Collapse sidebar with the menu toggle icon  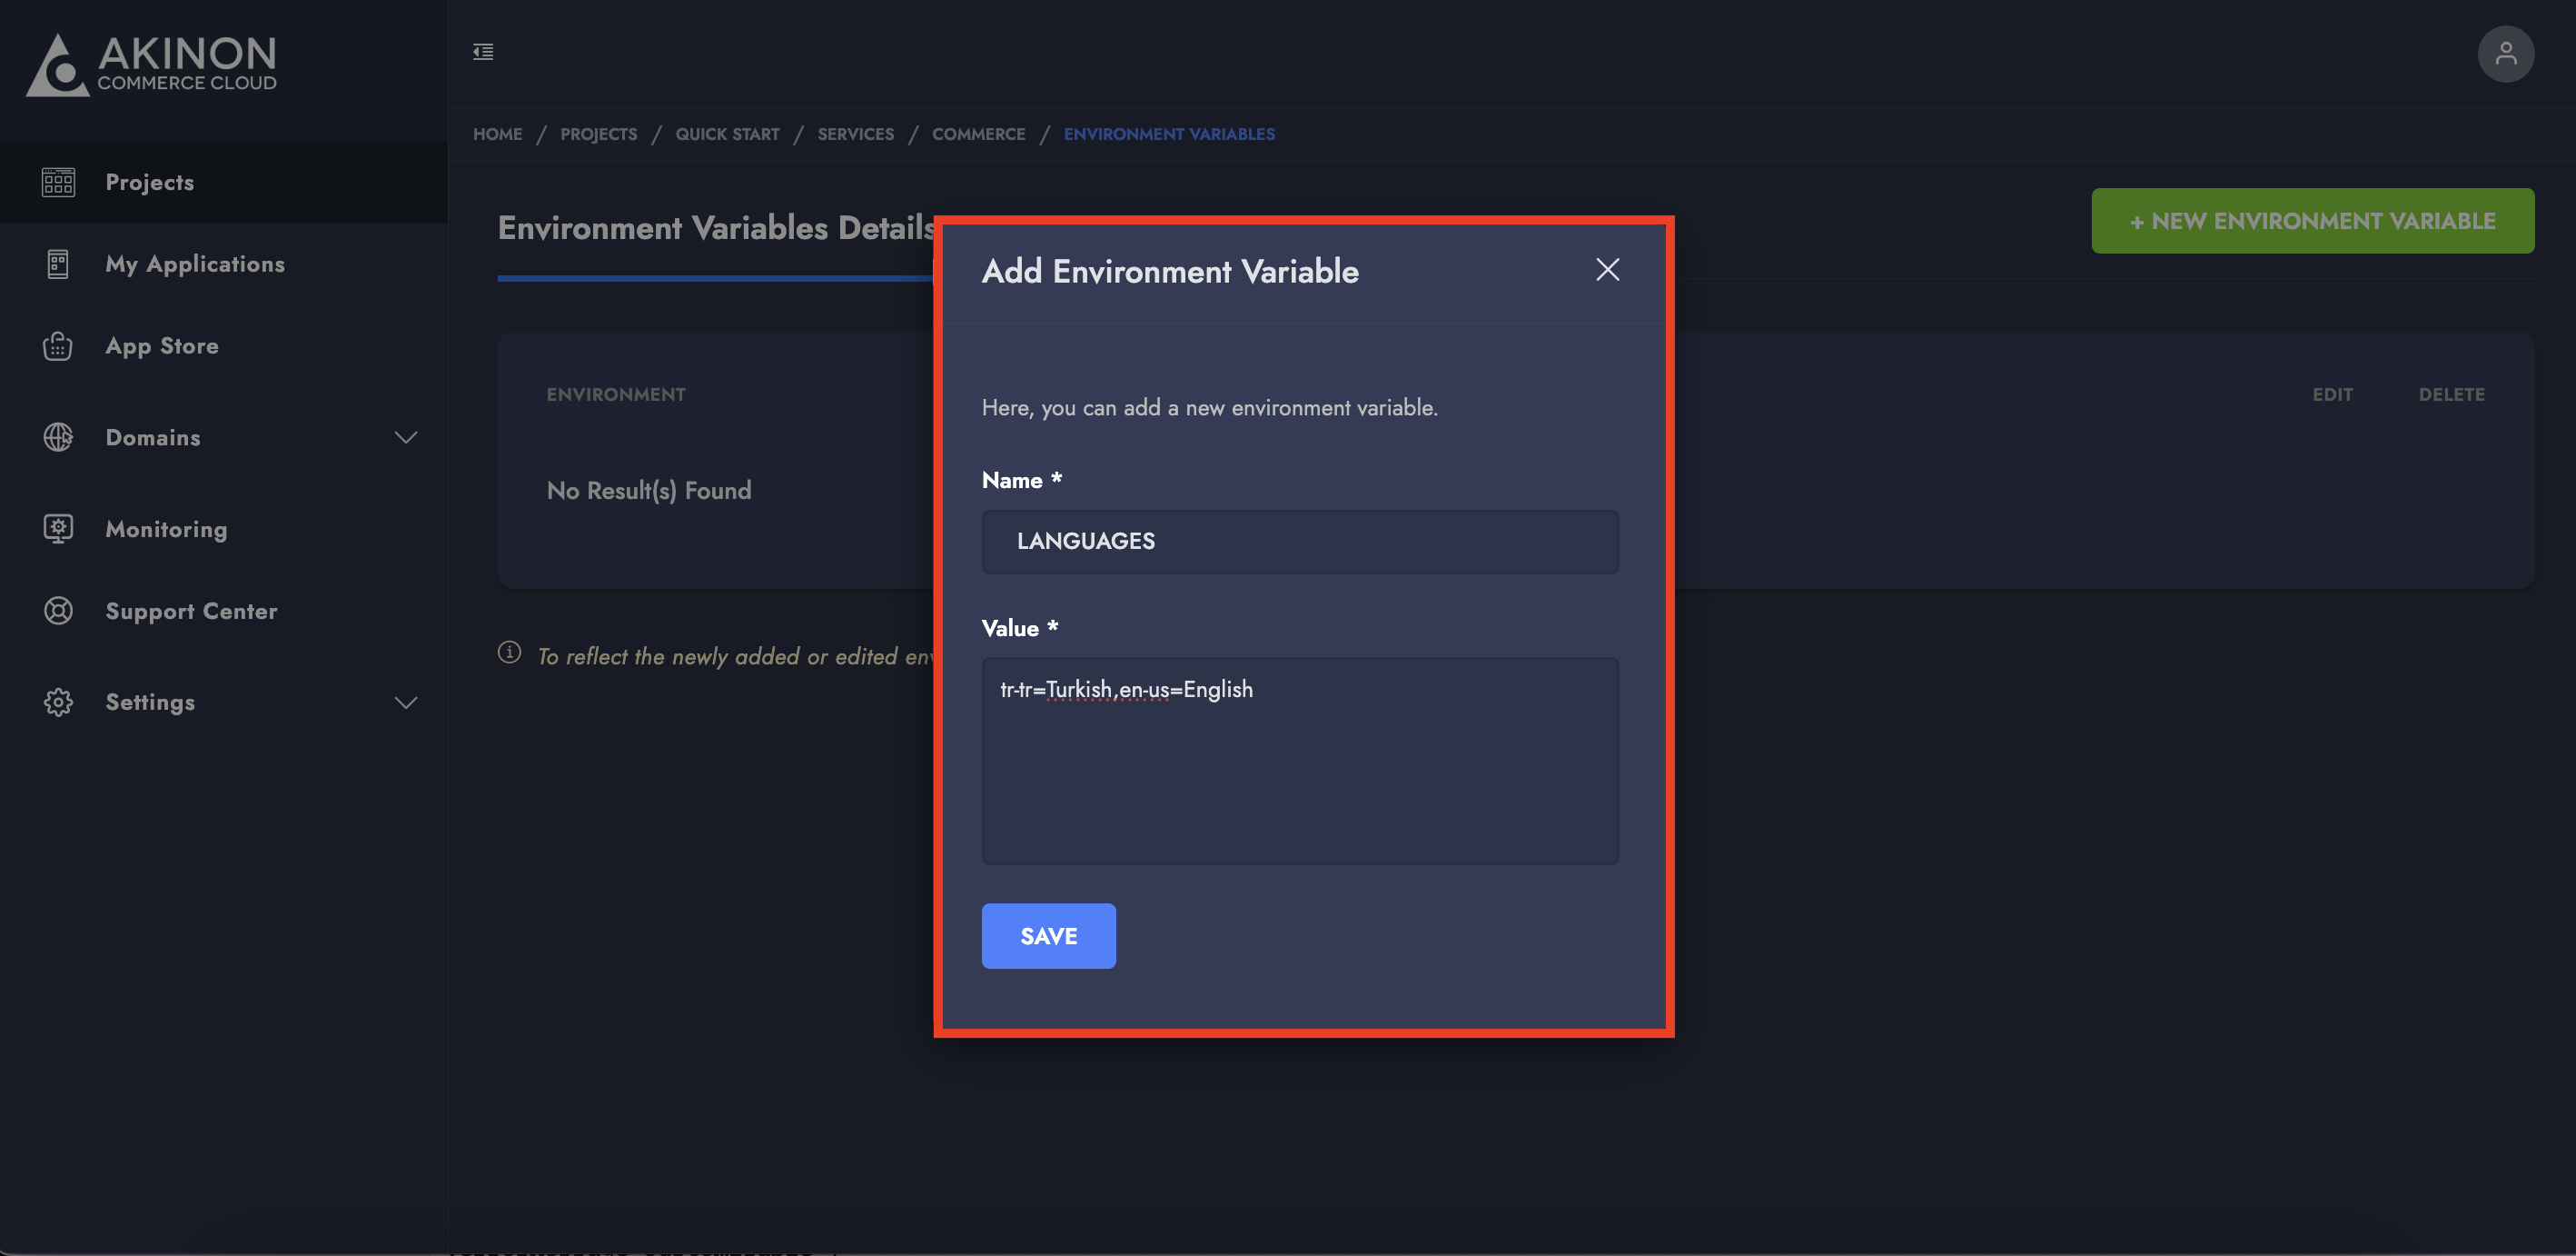(x=483, y=52)
